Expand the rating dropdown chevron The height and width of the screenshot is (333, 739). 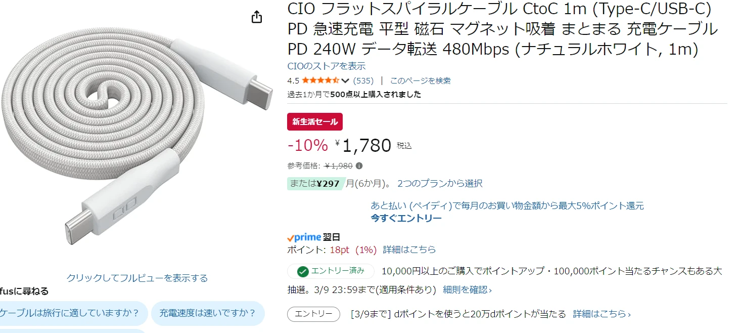(345, 80)
